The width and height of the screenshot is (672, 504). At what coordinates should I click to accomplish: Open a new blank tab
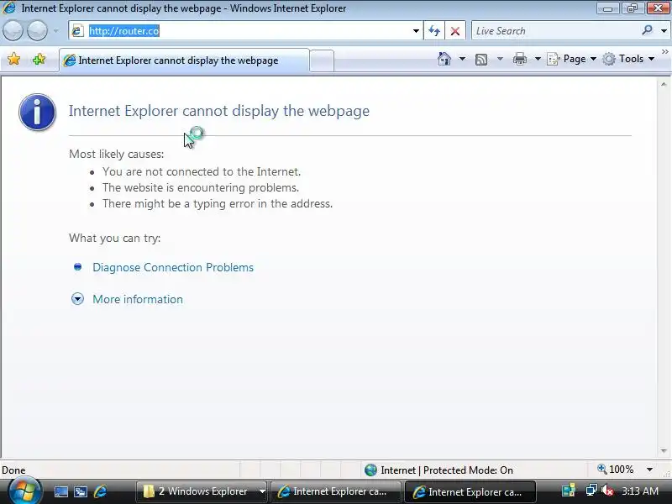click(x=322, y=60)
